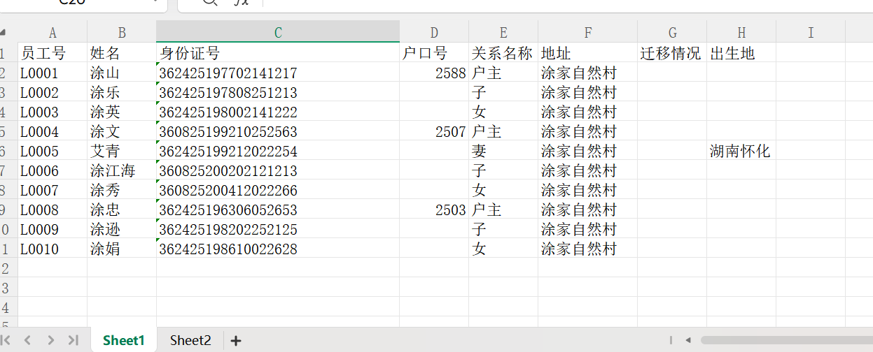Select the 身份证号 header cell
The width and height of the screenshot is (873, 352).
coord(278,53)
